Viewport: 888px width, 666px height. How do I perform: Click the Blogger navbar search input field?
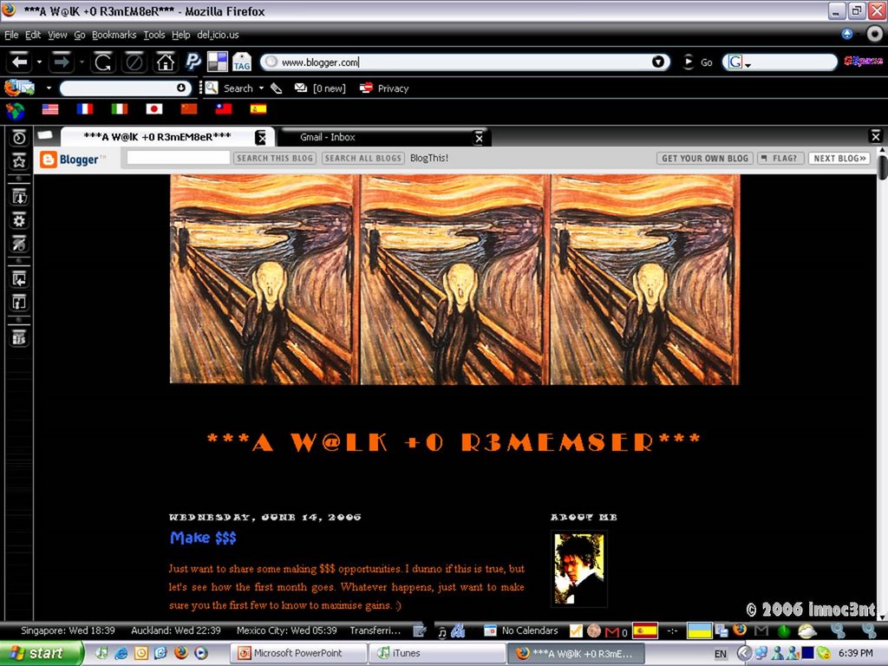coord(178,158)
